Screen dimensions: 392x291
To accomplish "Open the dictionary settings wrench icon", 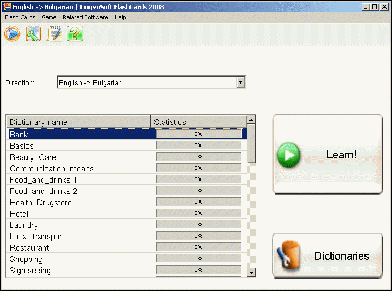I will (x=33, y=34).
